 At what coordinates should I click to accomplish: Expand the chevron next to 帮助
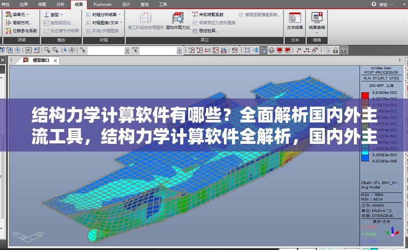click(x=392, y=4)
